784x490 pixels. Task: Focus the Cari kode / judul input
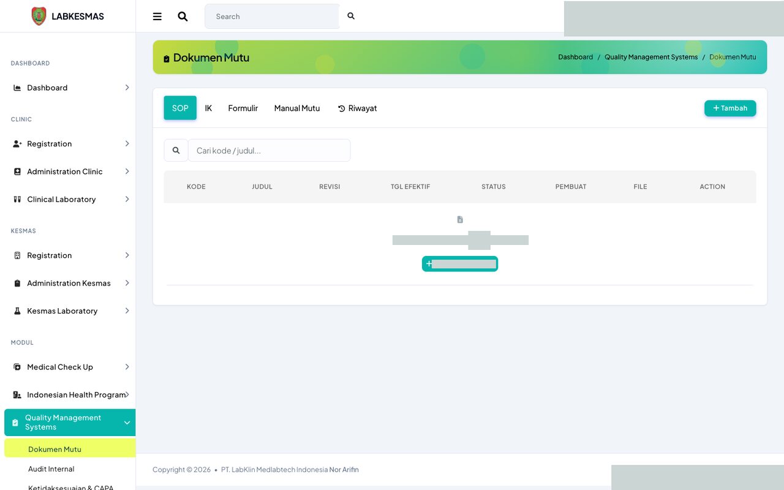click(x=269, y=150)
